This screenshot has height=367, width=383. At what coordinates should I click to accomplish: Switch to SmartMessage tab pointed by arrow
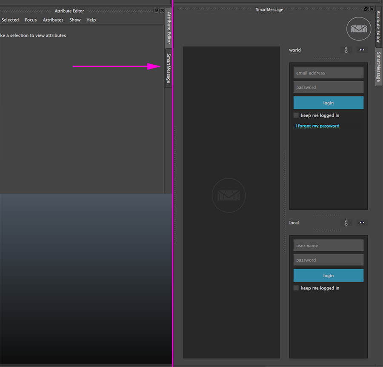169,68
